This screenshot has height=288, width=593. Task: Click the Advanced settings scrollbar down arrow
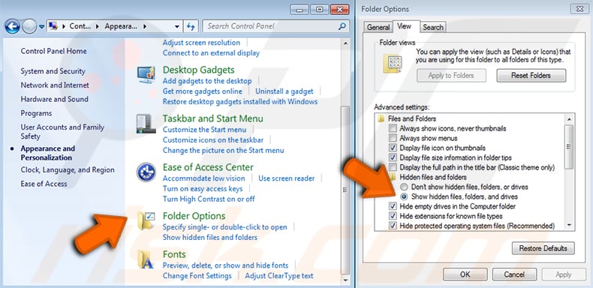point(569,226)
